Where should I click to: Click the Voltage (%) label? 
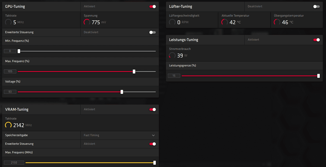[x=13, y=81]
